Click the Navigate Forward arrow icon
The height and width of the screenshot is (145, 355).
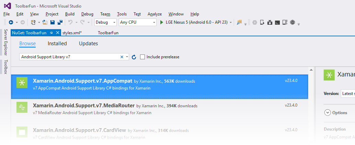pos(22,22)
